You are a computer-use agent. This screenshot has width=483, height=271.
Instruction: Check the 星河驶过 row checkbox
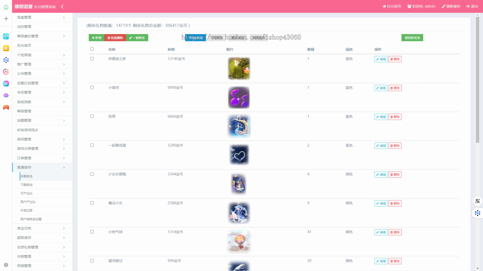[x=92, y=261]
